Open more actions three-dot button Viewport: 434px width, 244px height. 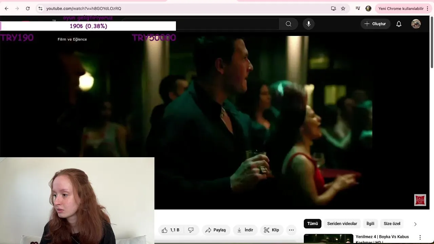click(291, 230)
